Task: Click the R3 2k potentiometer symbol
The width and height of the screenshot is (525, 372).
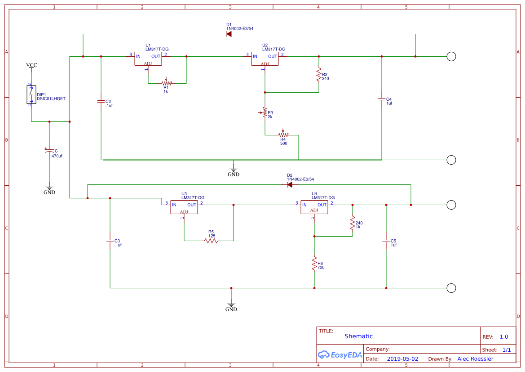Action: pos(265,113)
